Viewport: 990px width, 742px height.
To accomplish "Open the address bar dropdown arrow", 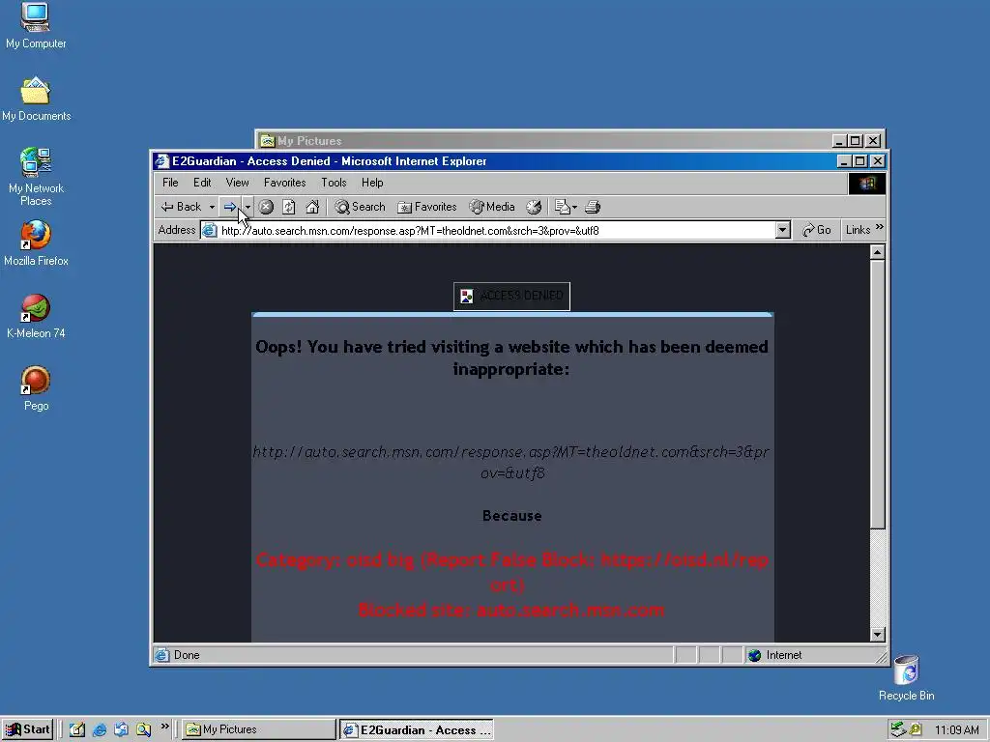I will [x=783, y=230].
